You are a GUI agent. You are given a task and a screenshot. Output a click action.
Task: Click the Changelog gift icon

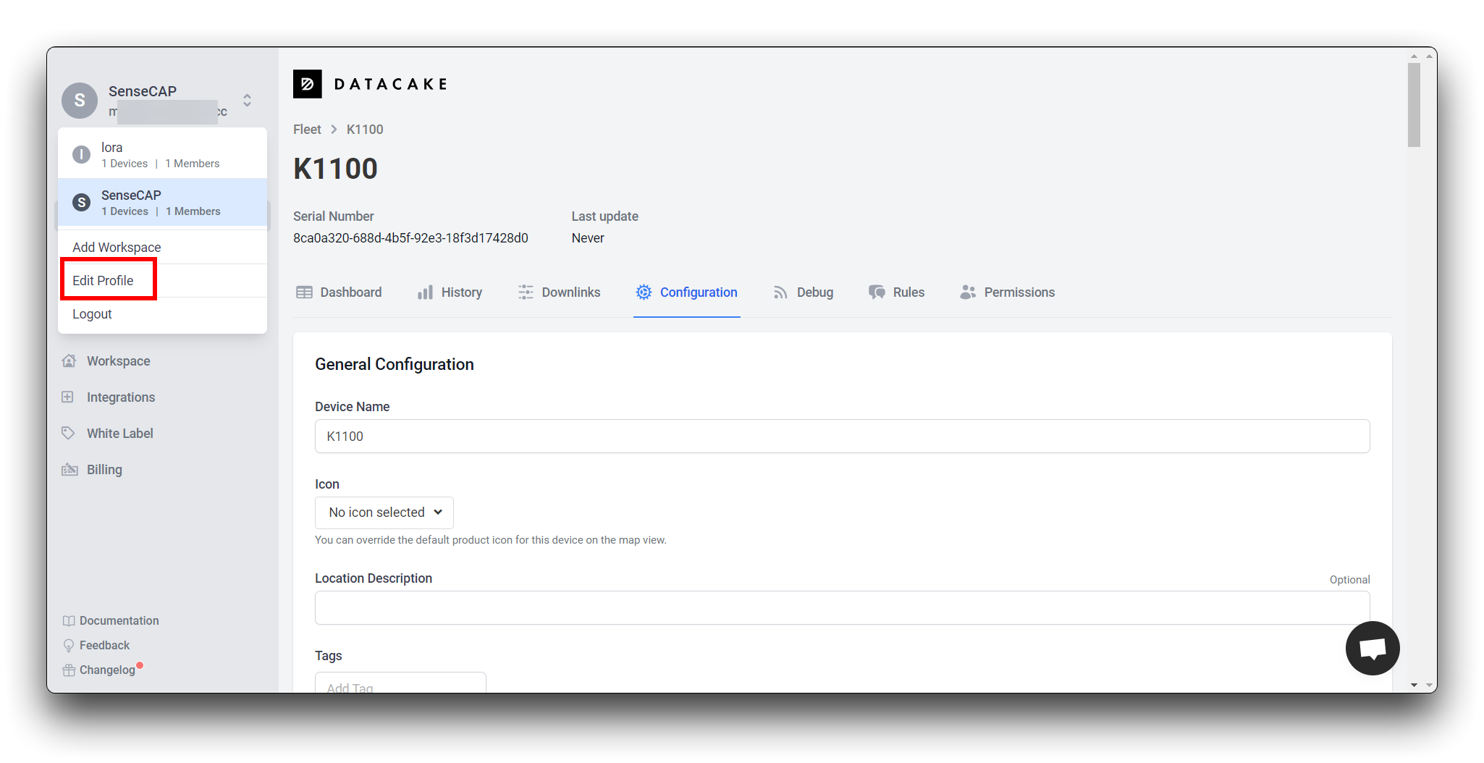point(69,670)
